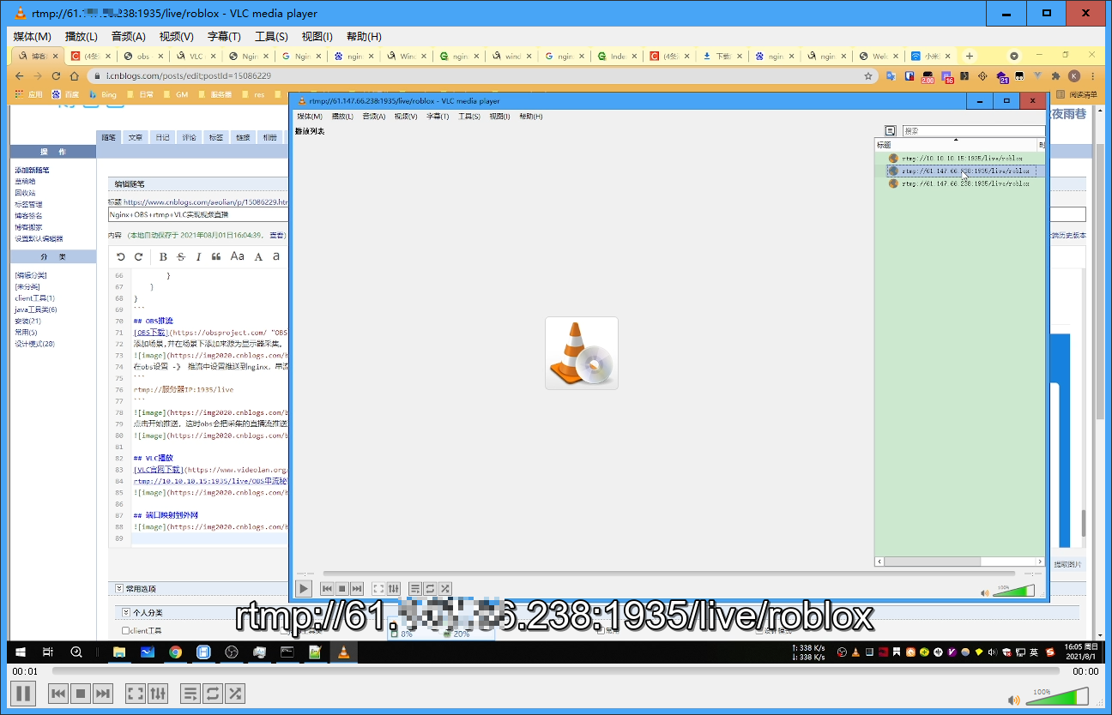Skip to next media in main VLC bottom bar
The width and height of the screenshot is (1112, 715).
point(103,693)
